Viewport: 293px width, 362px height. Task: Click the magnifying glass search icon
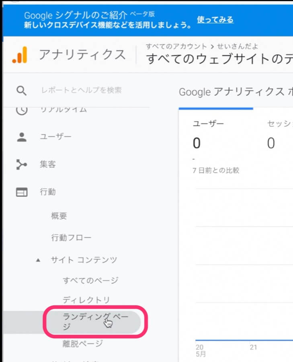click(x=21, y=90)
